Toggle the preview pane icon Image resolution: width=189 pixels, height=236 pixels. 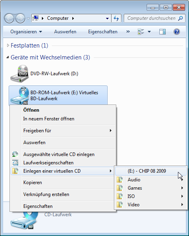162,32
